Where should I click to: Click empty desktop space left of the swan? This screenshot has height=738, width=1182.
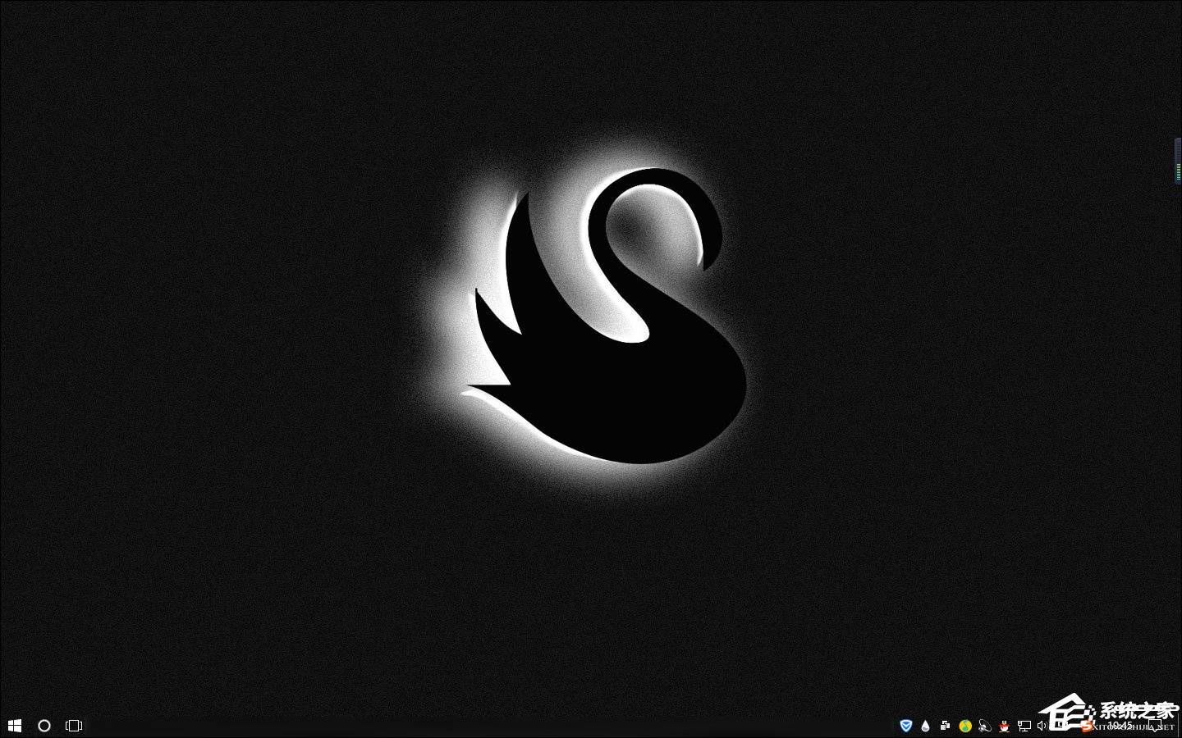click(x=205, y=328)
